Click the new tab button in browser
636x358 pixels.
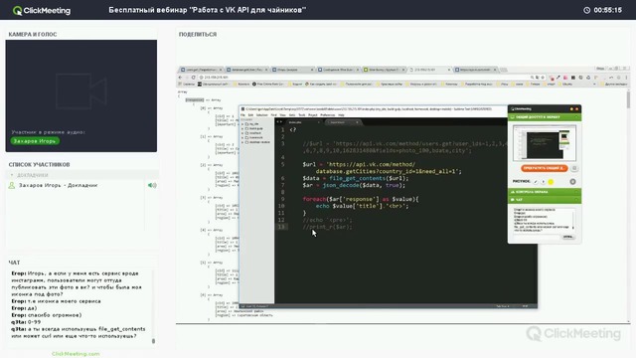[504, 70]
